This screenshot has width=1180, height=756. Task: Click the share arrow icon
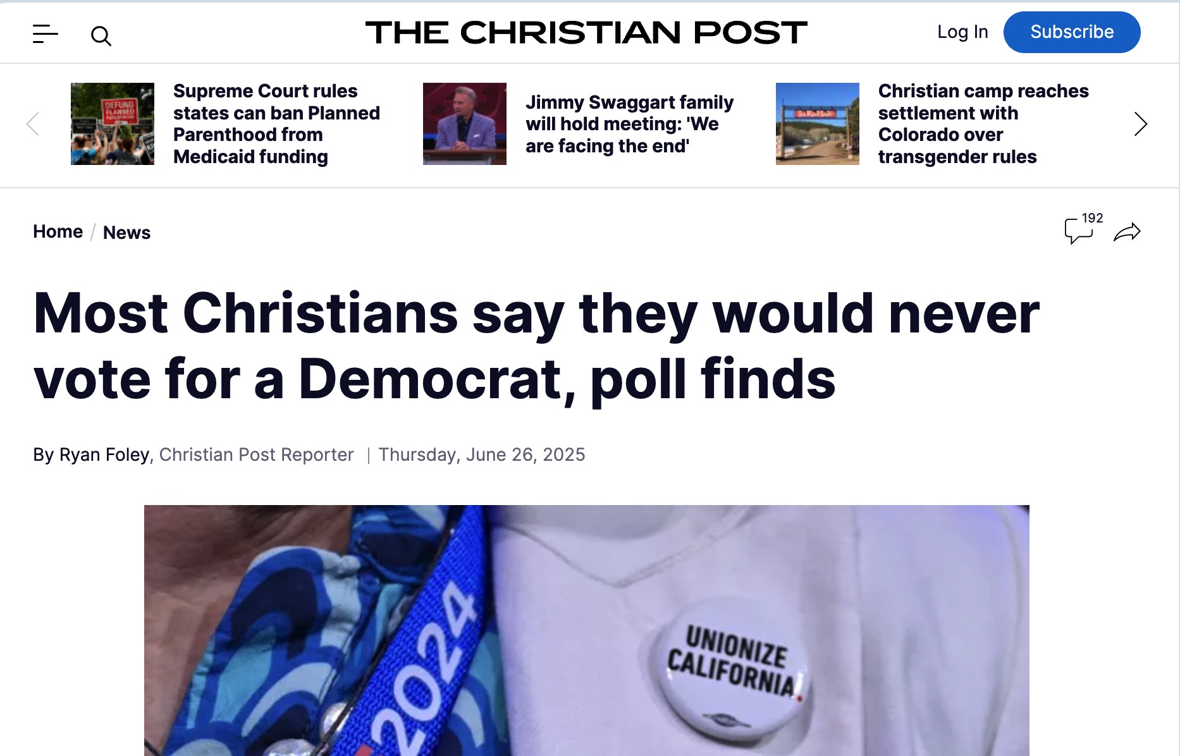(1127, 233)
